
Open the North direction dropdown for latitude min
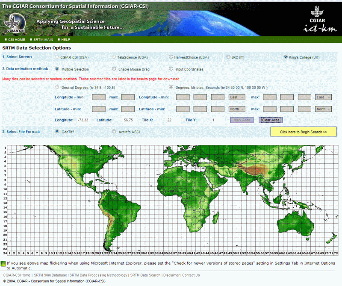tap(237, 109)
